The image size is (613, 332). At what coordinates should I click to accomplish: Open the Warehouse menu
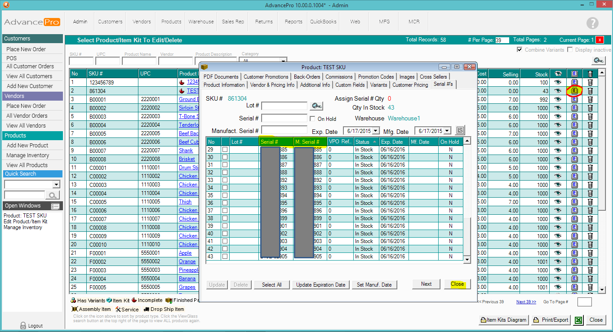point(201,22)
